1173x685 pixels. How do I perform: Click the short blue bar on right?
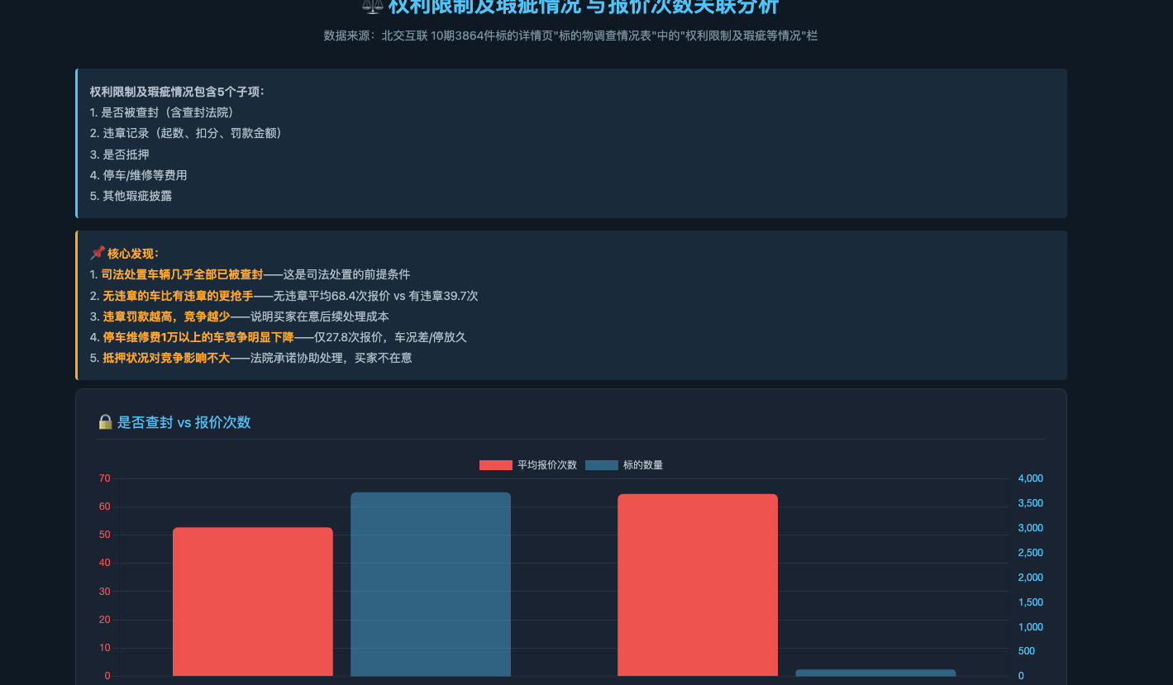pyautogui.click(x=875, y=673)
